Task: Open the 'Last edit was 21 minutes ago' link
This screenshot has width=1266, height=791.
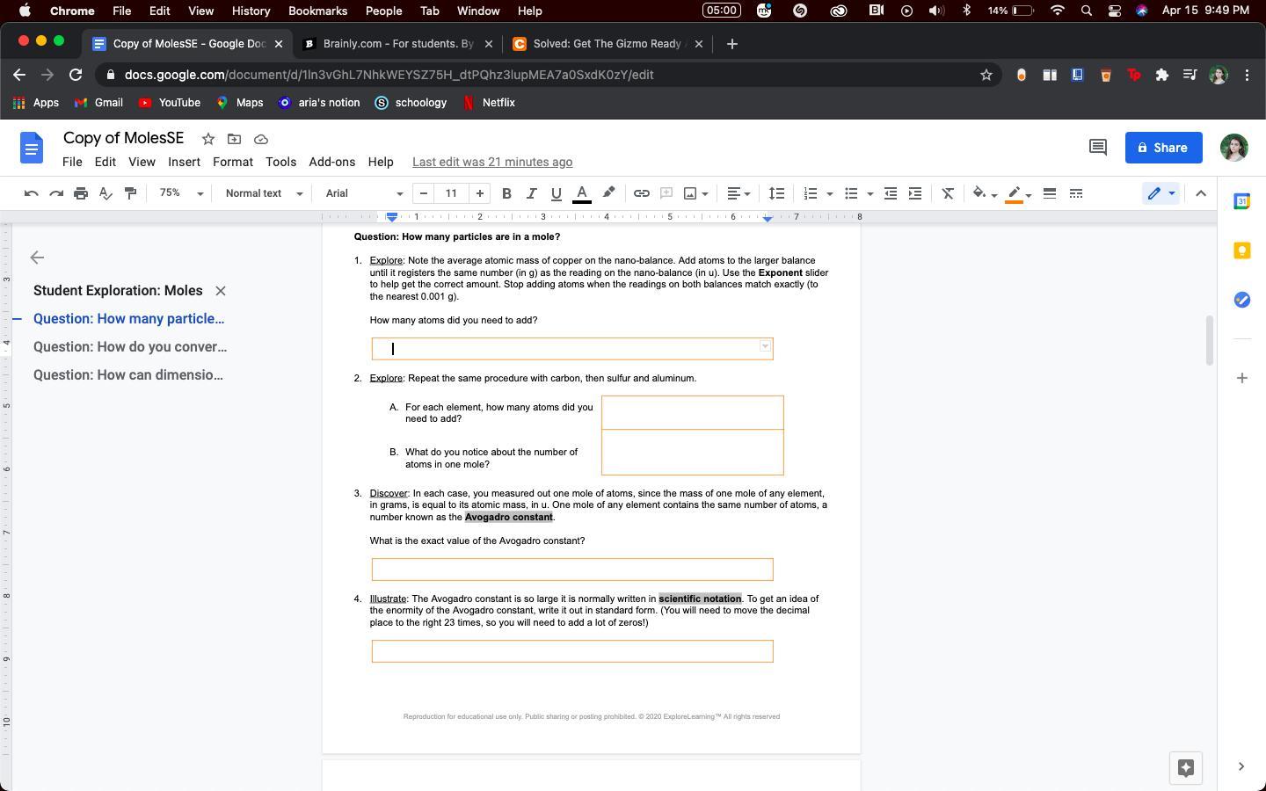Action: coord(492,162)
